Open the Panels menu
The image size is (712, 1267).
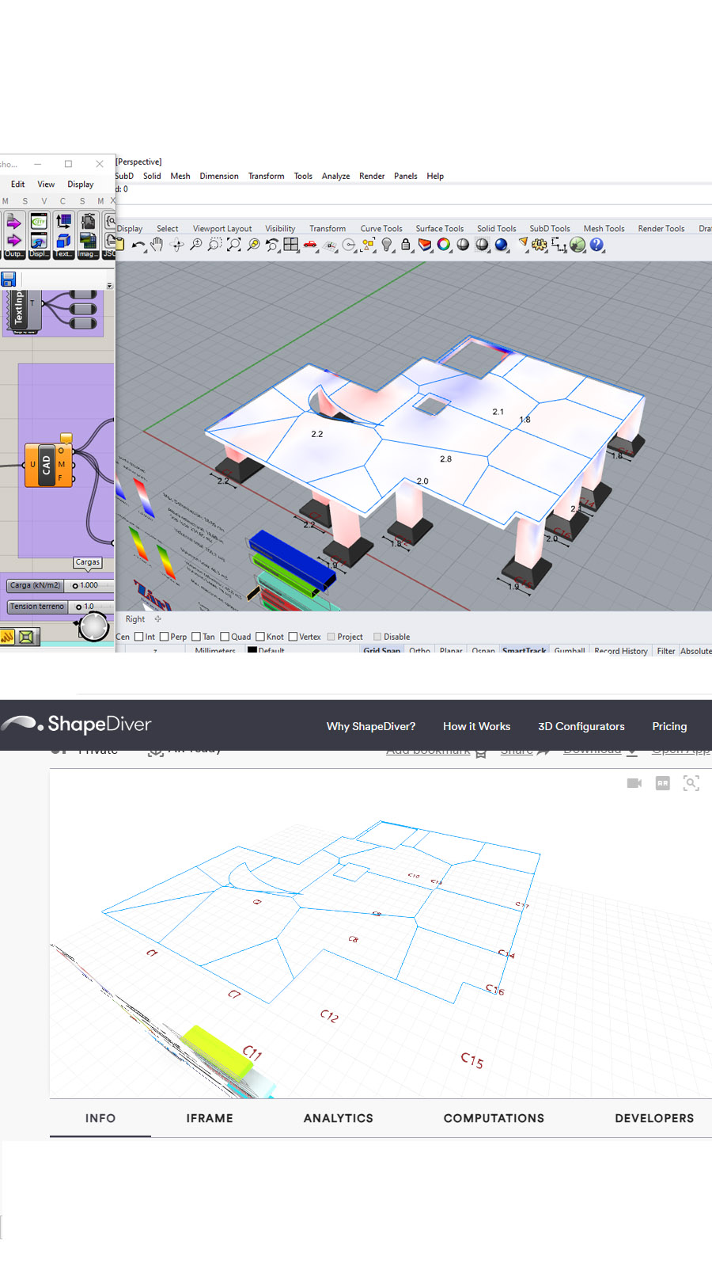click(x=406, y=176)
